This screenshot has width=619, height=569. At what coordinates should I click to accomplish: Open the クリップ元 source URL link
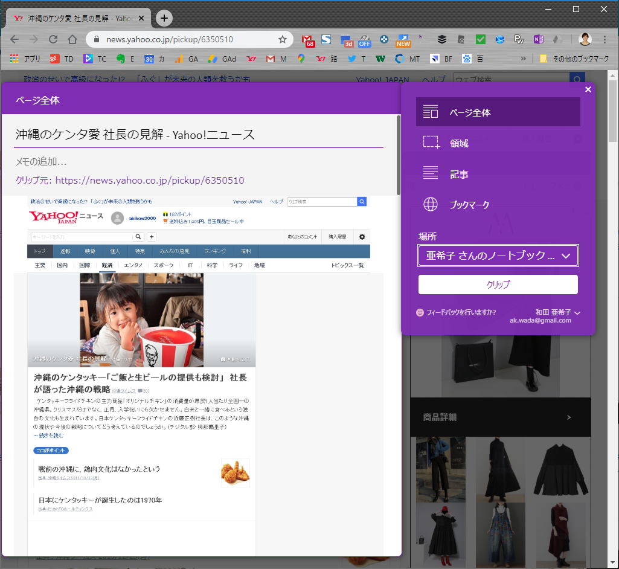[149, 180]
